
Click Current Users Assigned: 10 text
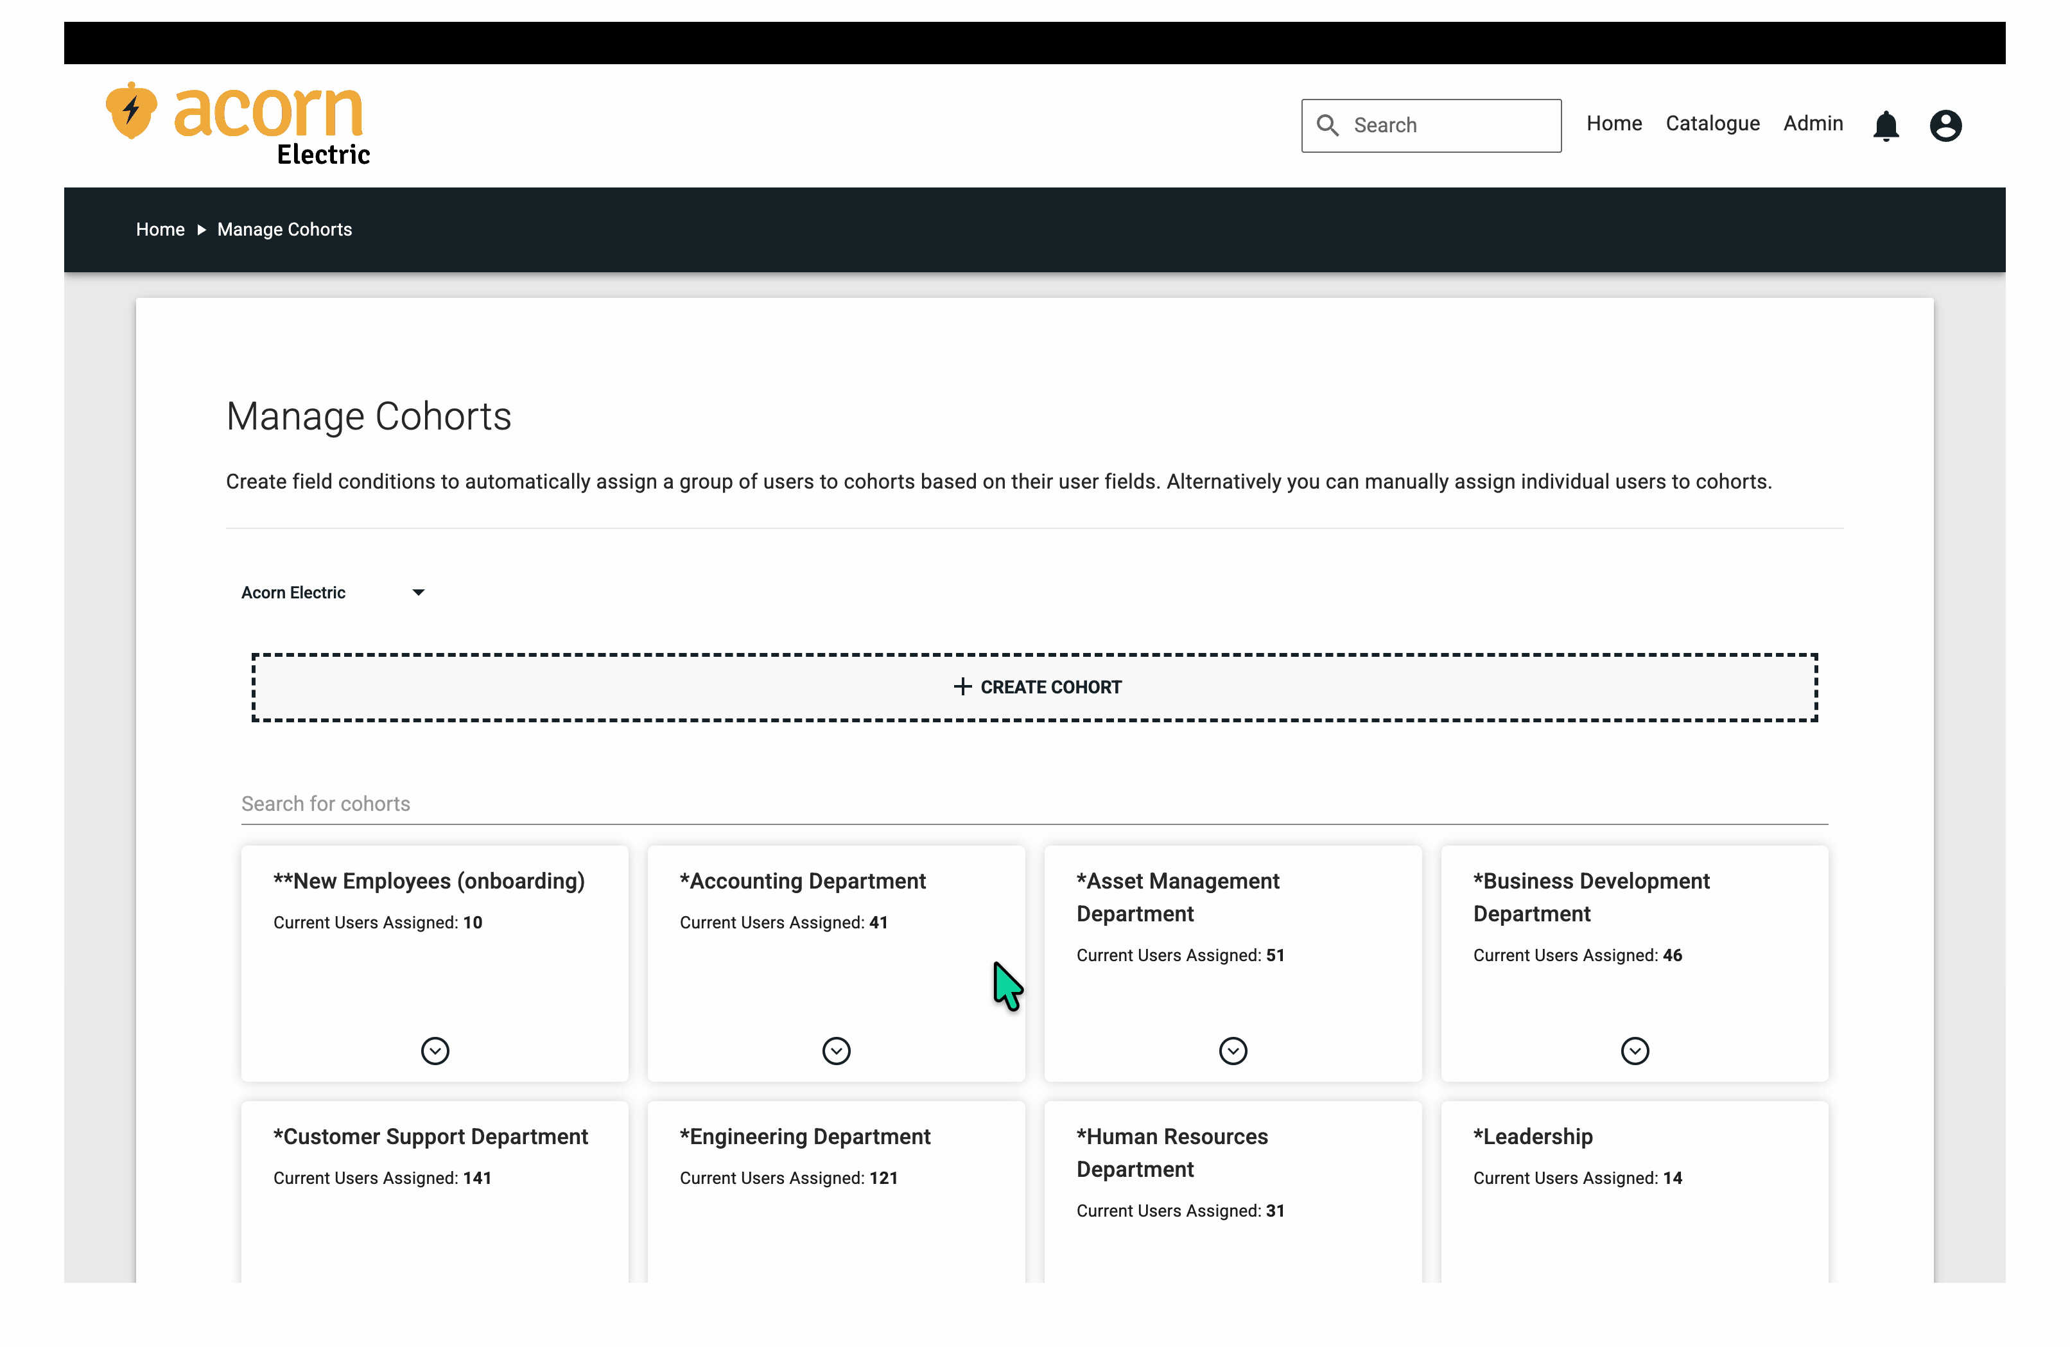(x=378, y=923)
